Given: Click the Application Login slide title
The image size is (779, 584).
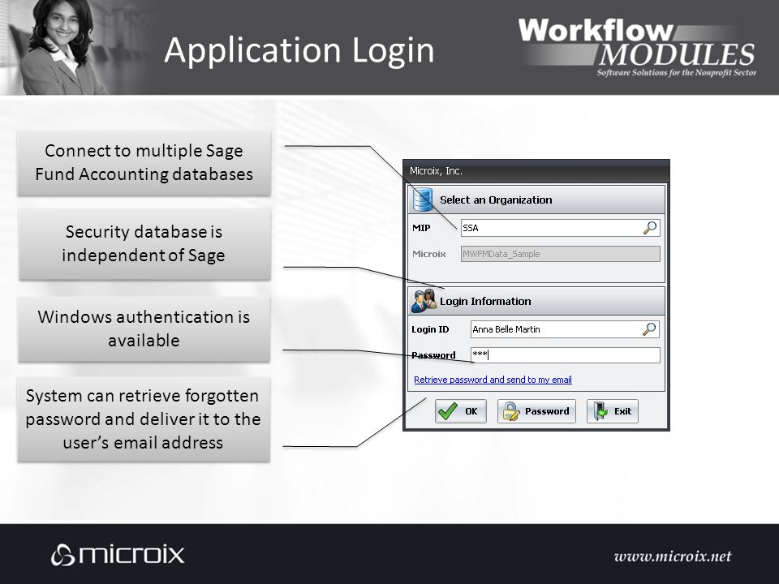Looking at the screenshot, I should pos(299,50).
